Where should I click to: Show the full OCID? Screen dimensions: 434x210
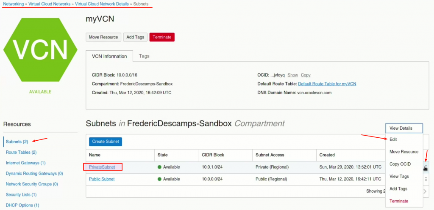pos(292,75)
